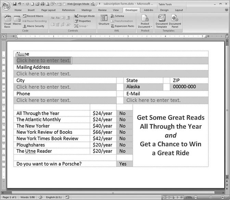This screenshot has width=230, height=200.
Task: Open the No dropdown for The Utne Reader
Action: 124,151
